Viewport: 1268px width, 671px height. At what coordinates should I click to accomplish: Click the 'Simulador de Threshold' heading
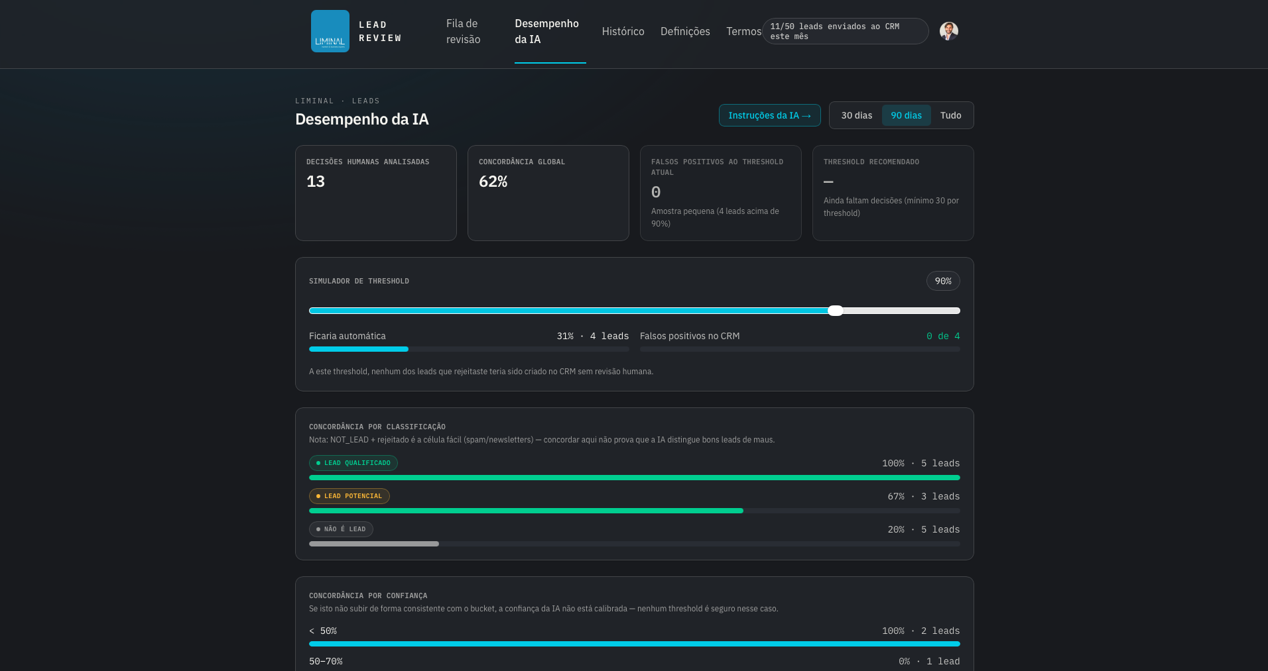[x=359, y=281]
